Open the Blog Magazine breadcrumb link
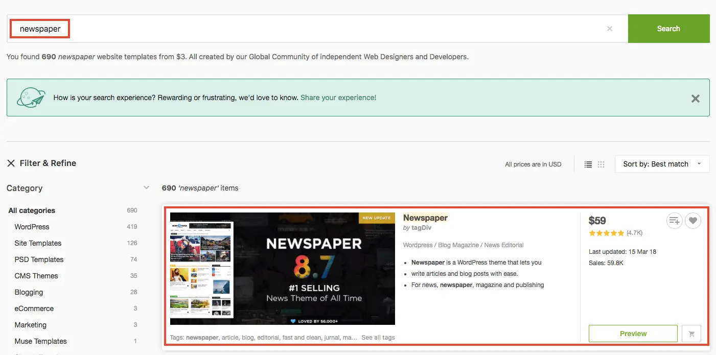 click(458, 245)
